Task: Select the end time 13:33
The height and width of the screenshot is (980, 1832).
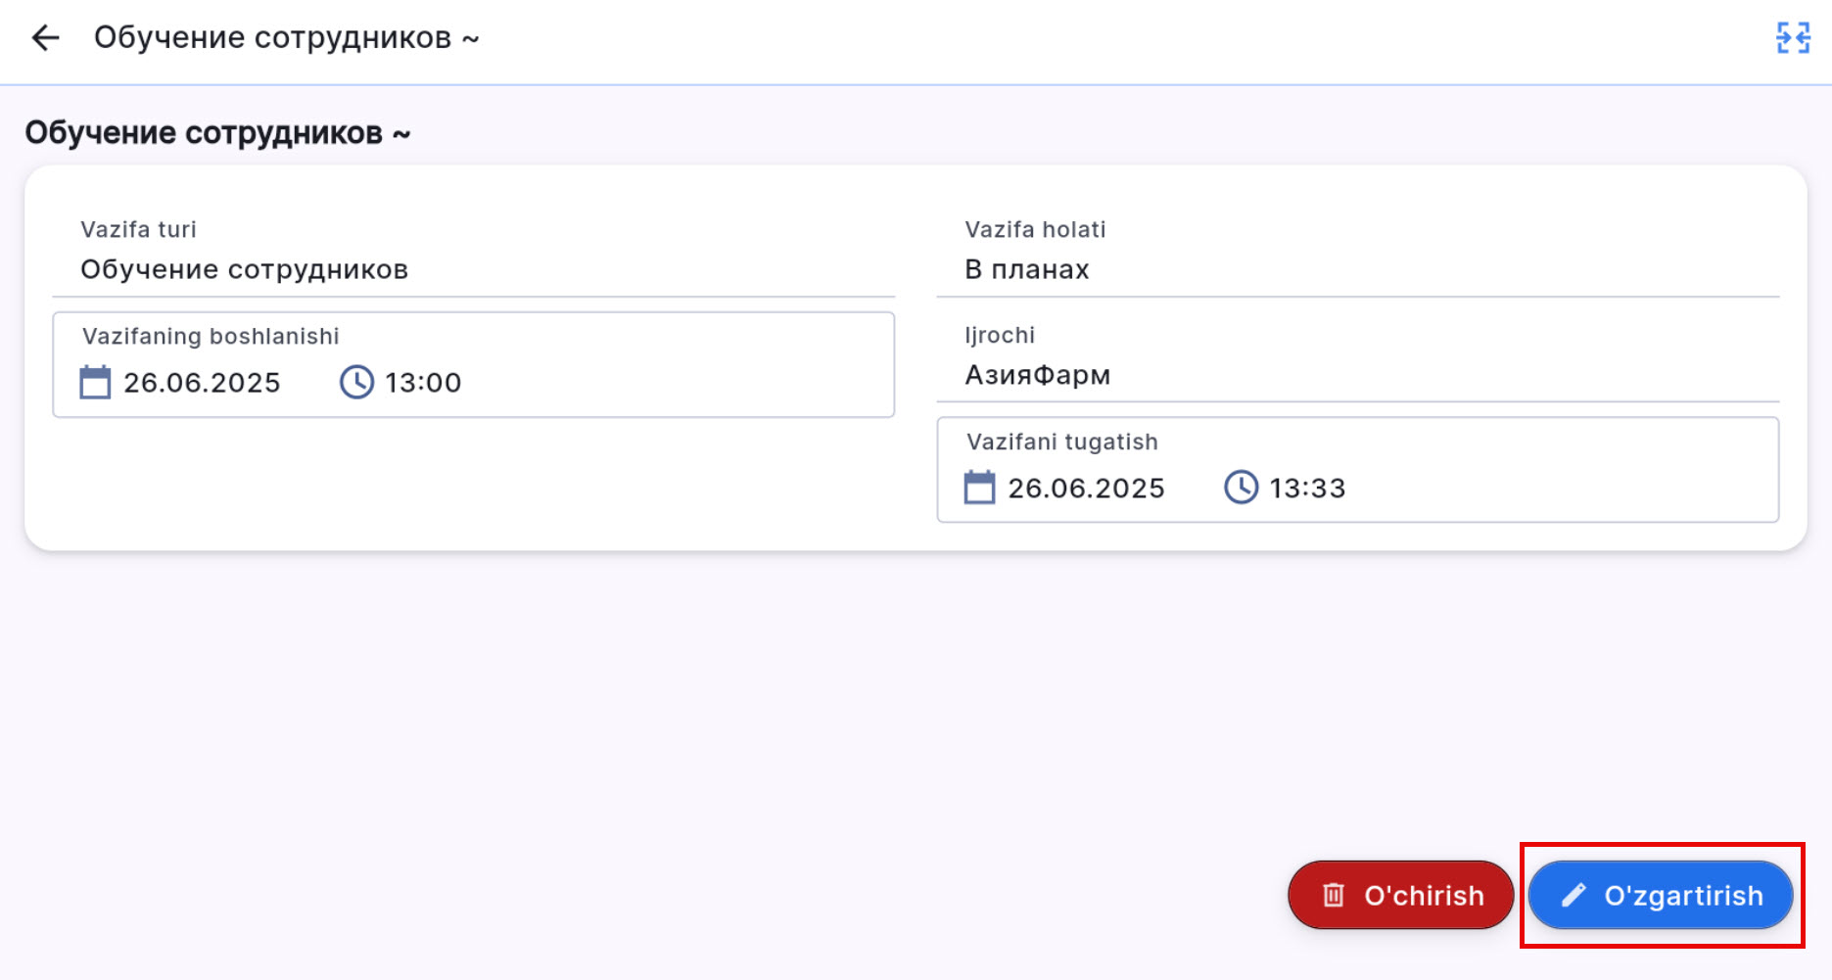Action: coord(1307,489)
